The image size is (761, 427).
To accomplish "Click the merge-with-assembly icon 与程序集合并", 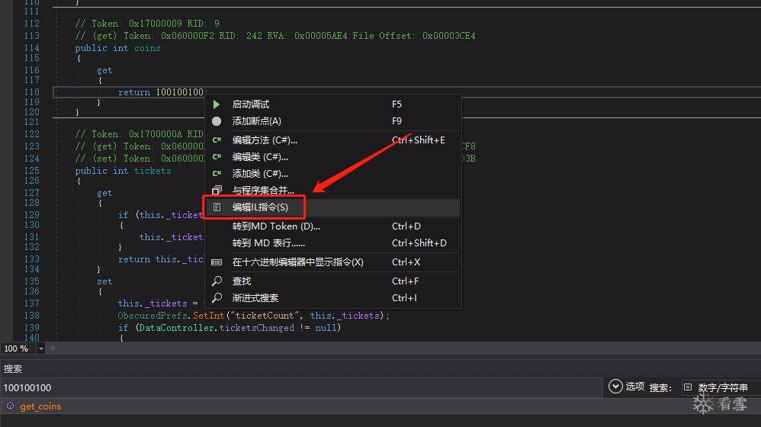I will [x=217, y=191].
